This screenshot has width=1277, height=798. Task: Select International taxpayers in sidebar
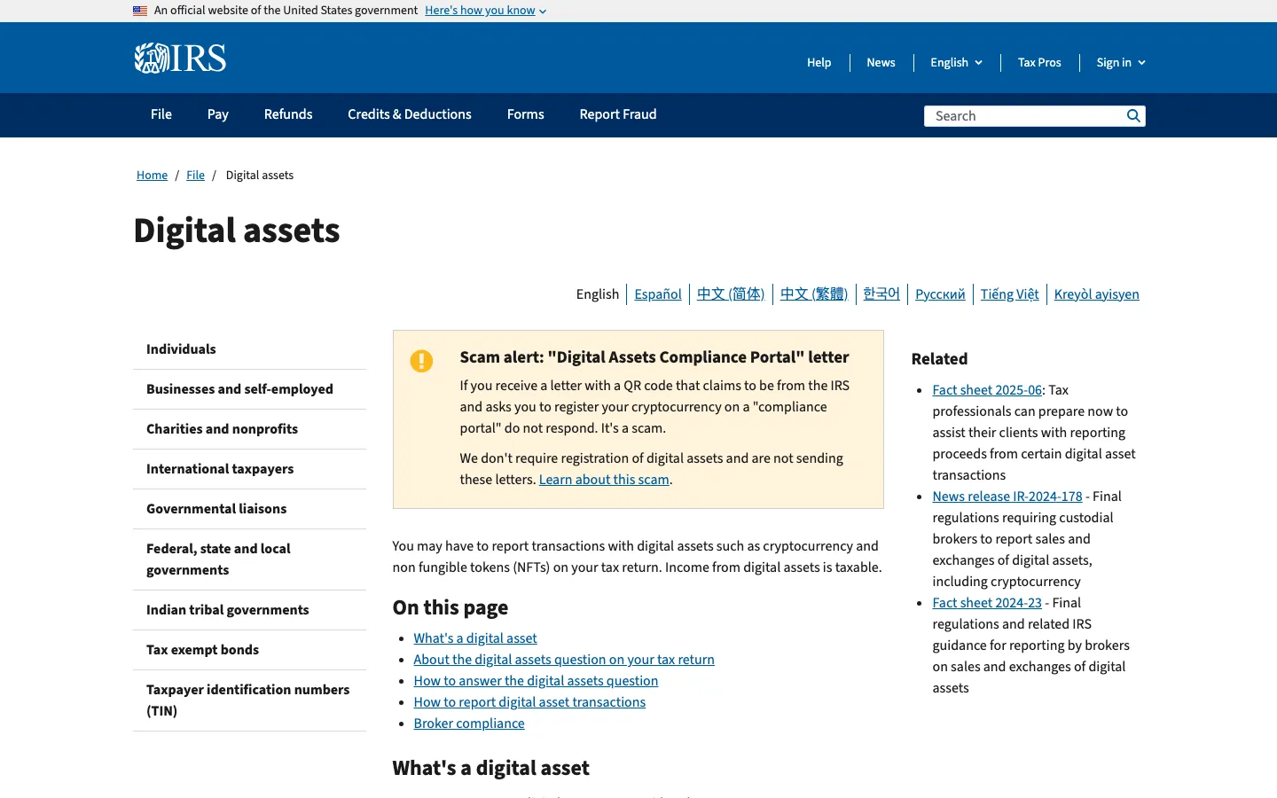click(249, 469)
